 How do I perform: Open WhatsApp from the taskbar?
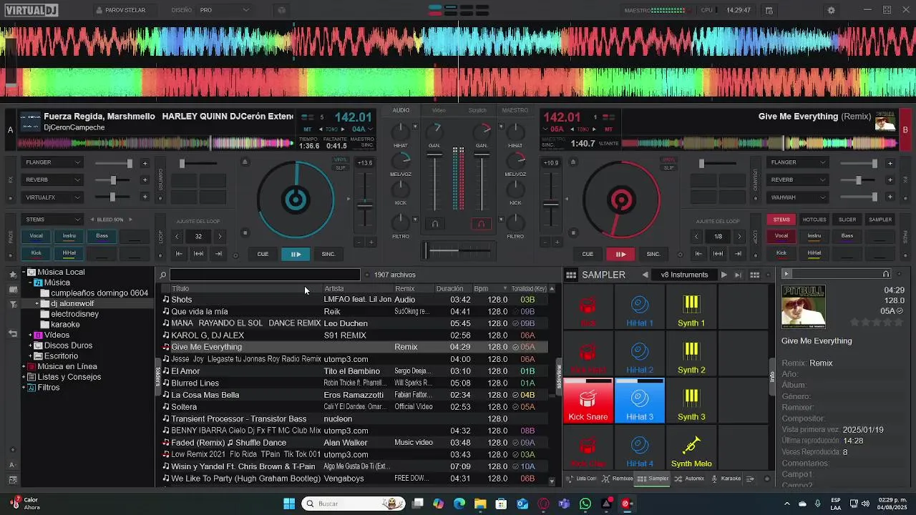[585, 504]
